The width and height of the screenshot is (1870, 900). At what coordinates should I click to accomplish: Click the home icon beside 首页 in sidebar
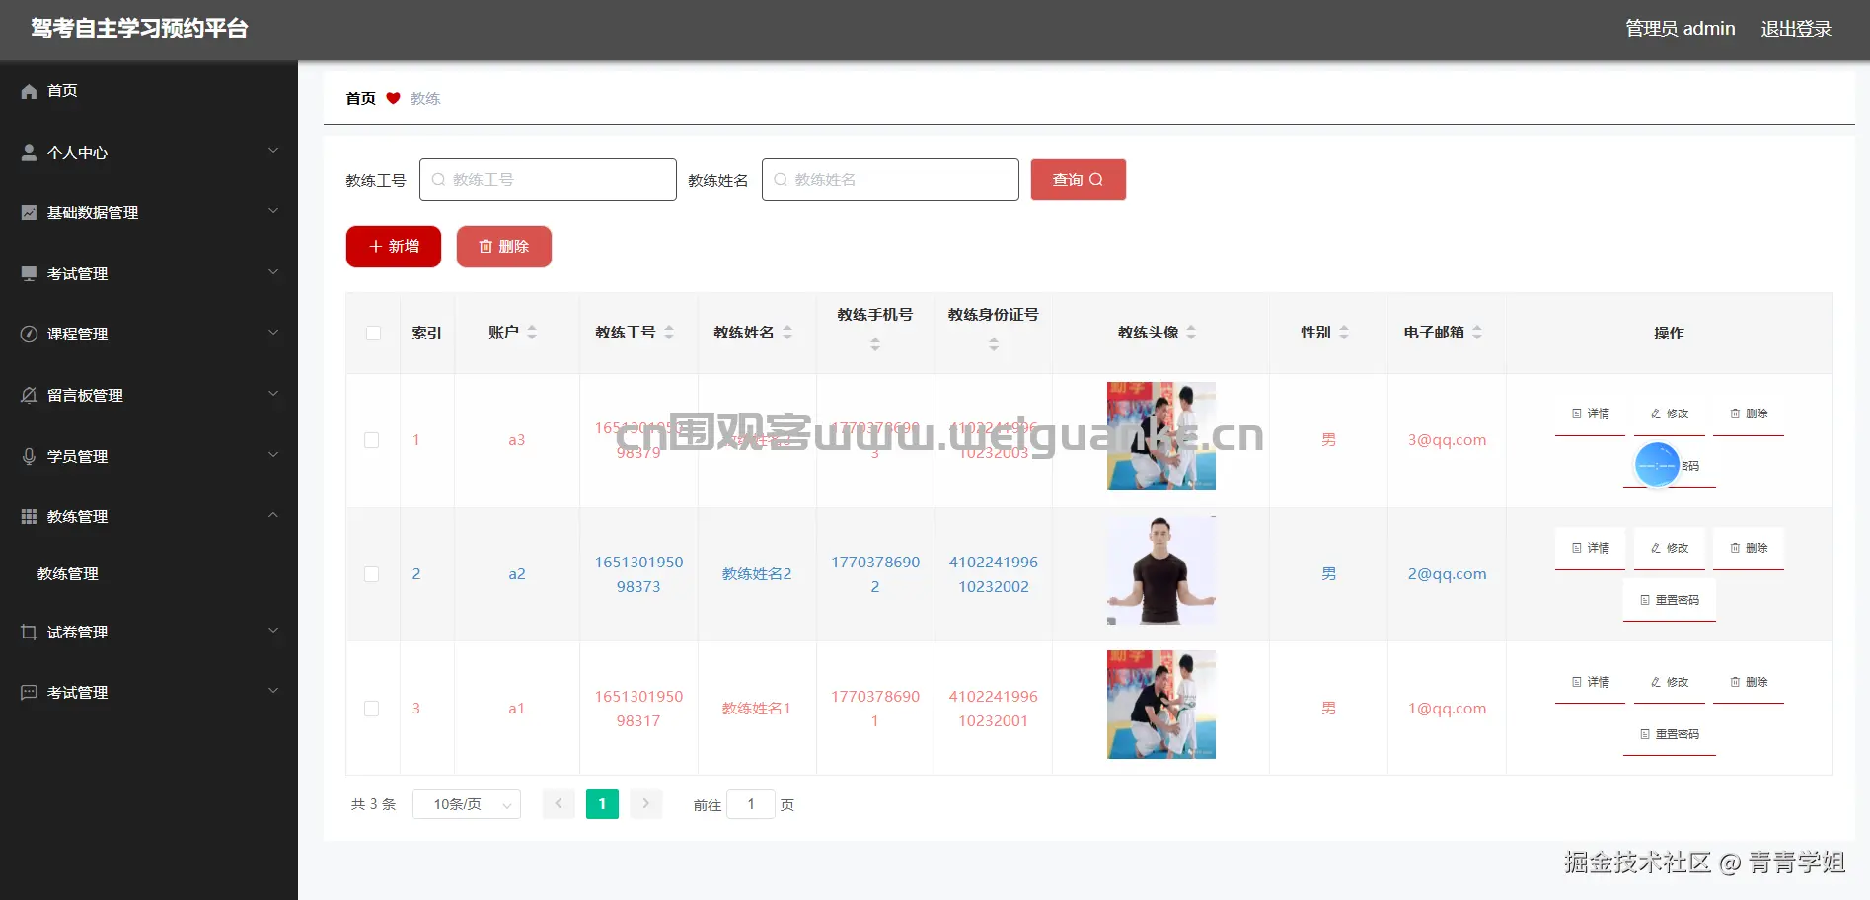(x=29, y=91)
